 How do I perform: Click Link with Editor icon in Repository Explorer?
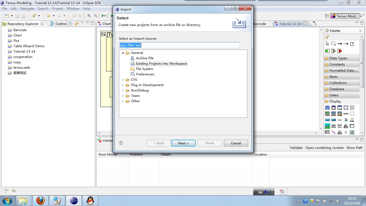pyautogui.click(x=77, y=24)
